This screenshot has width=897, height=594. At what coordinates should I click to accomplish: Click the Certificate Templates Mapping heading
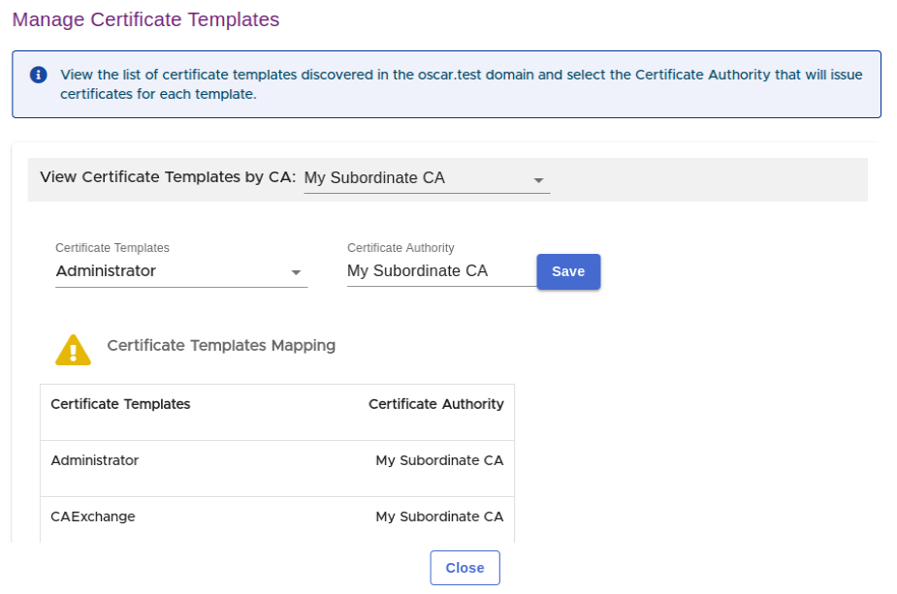[x=221, y=346]
